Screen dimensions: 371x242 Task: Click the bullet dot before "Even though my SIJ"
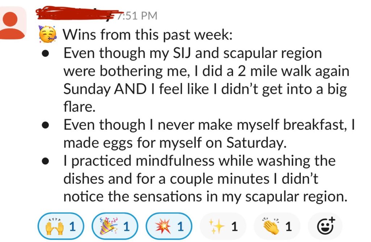pos(45,54)
